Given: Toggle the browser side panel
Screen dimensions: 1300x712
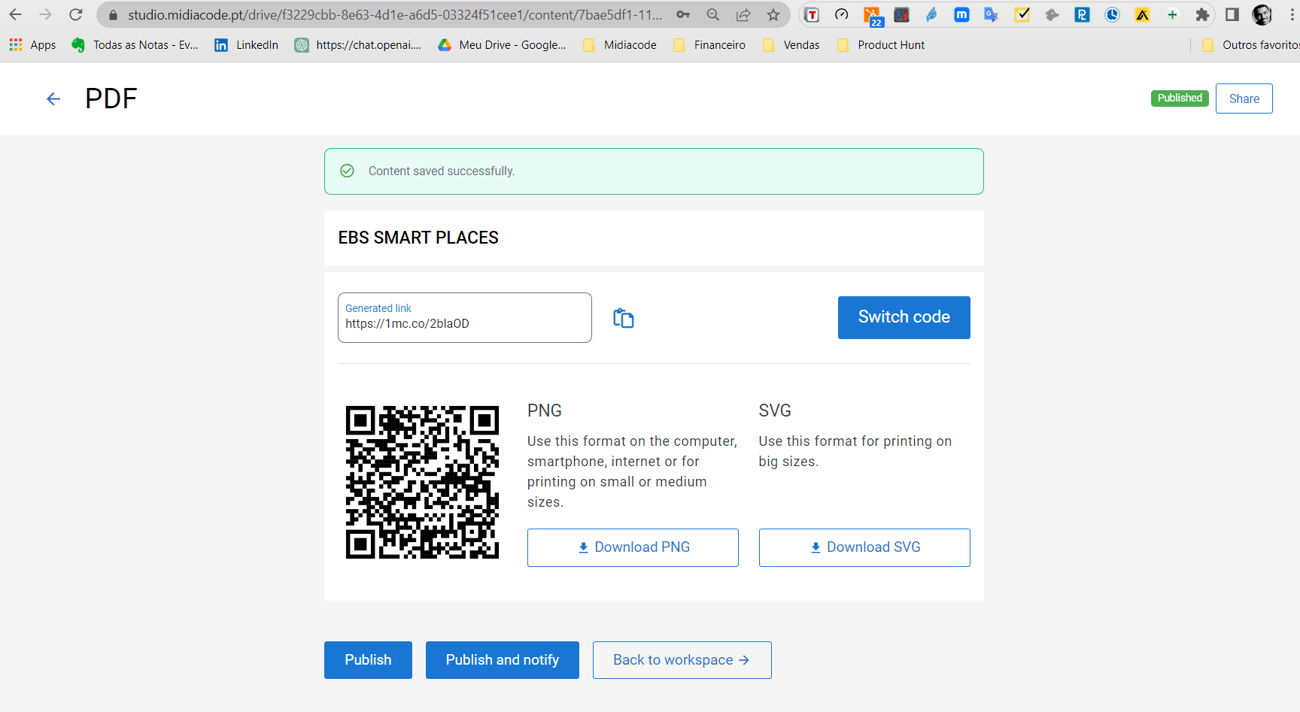Looking at the screenshot, I should 1232,14.
